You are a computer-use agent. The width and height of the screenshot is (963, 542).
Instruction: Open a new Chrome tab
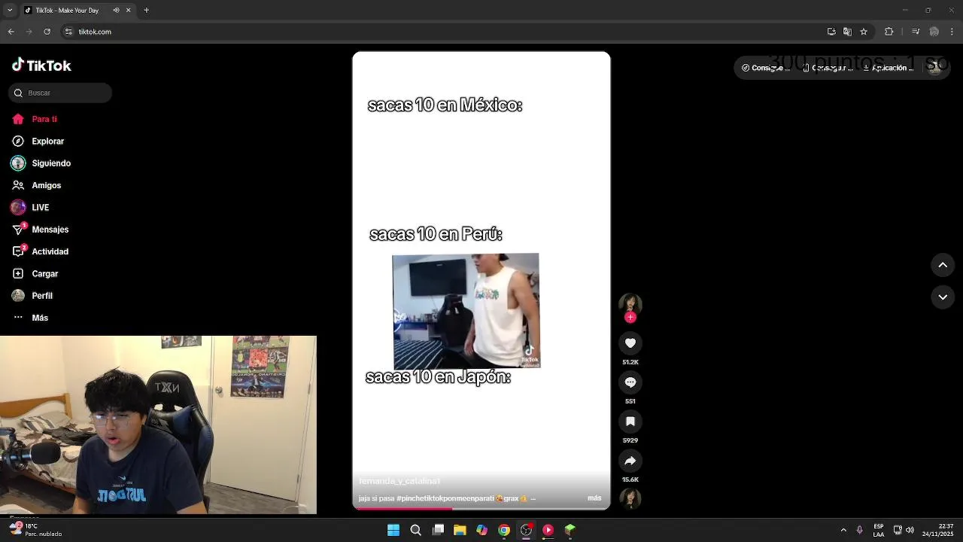[146, 11]
